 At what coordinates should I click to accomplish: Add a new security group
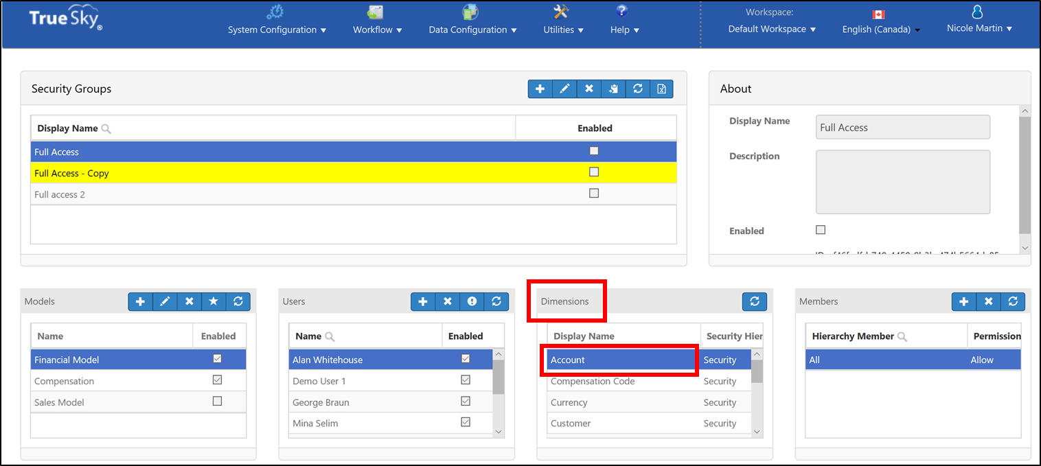click(540, 89)
